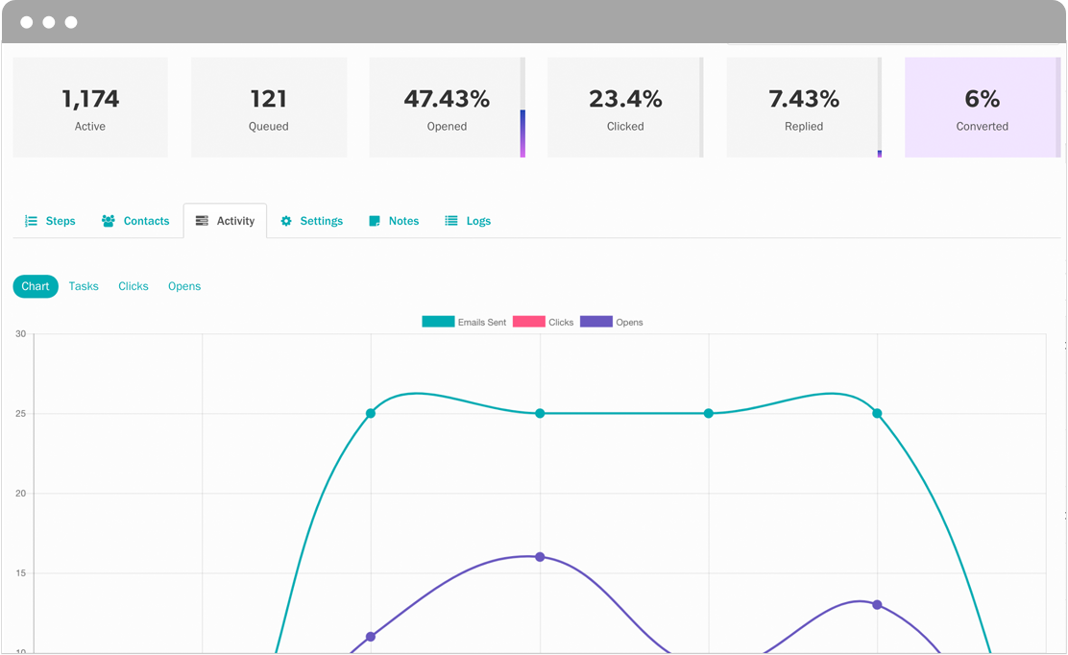Open the Settings tab

click(312, 221)
